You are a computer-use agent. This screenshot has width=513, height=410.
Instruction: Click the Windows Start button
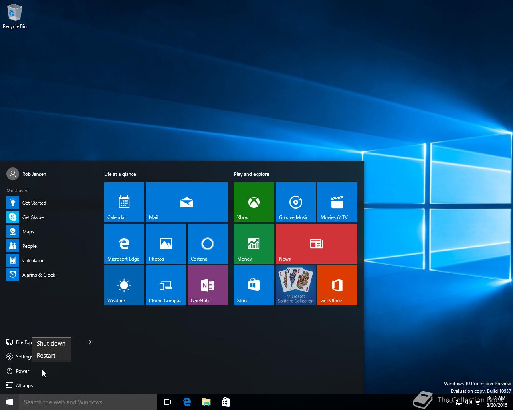click(x=10, y=402)
